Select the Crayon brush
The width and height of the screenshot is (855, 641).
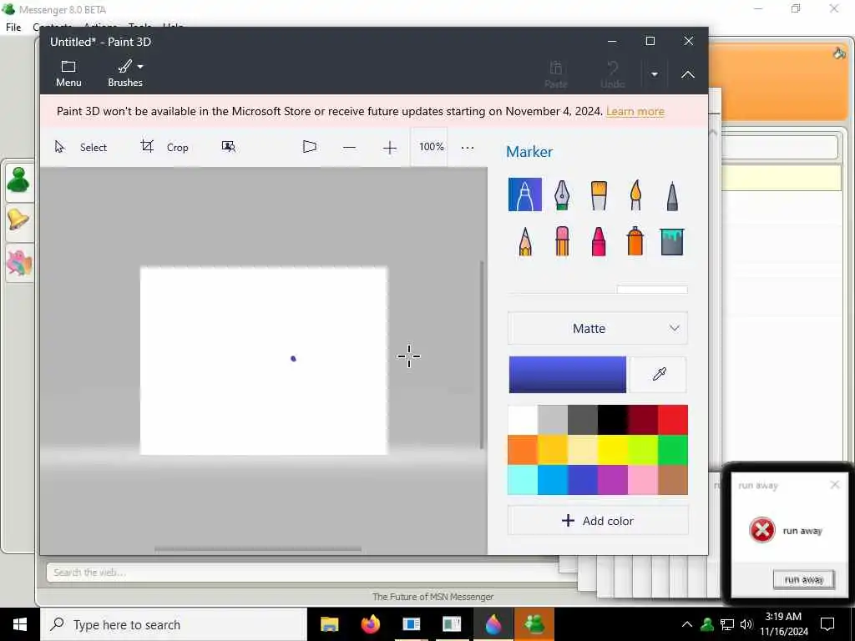click(x=599, y=241)
